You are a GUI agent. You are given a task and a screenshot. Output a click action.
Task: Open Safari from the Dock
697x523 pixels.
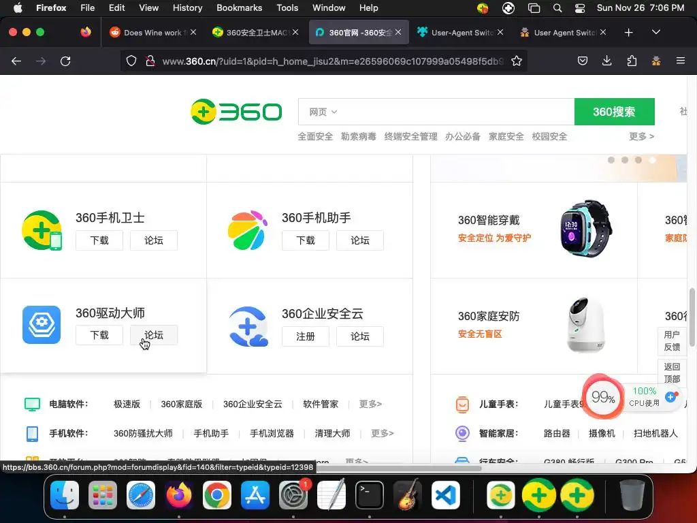(x=141, y=494)
